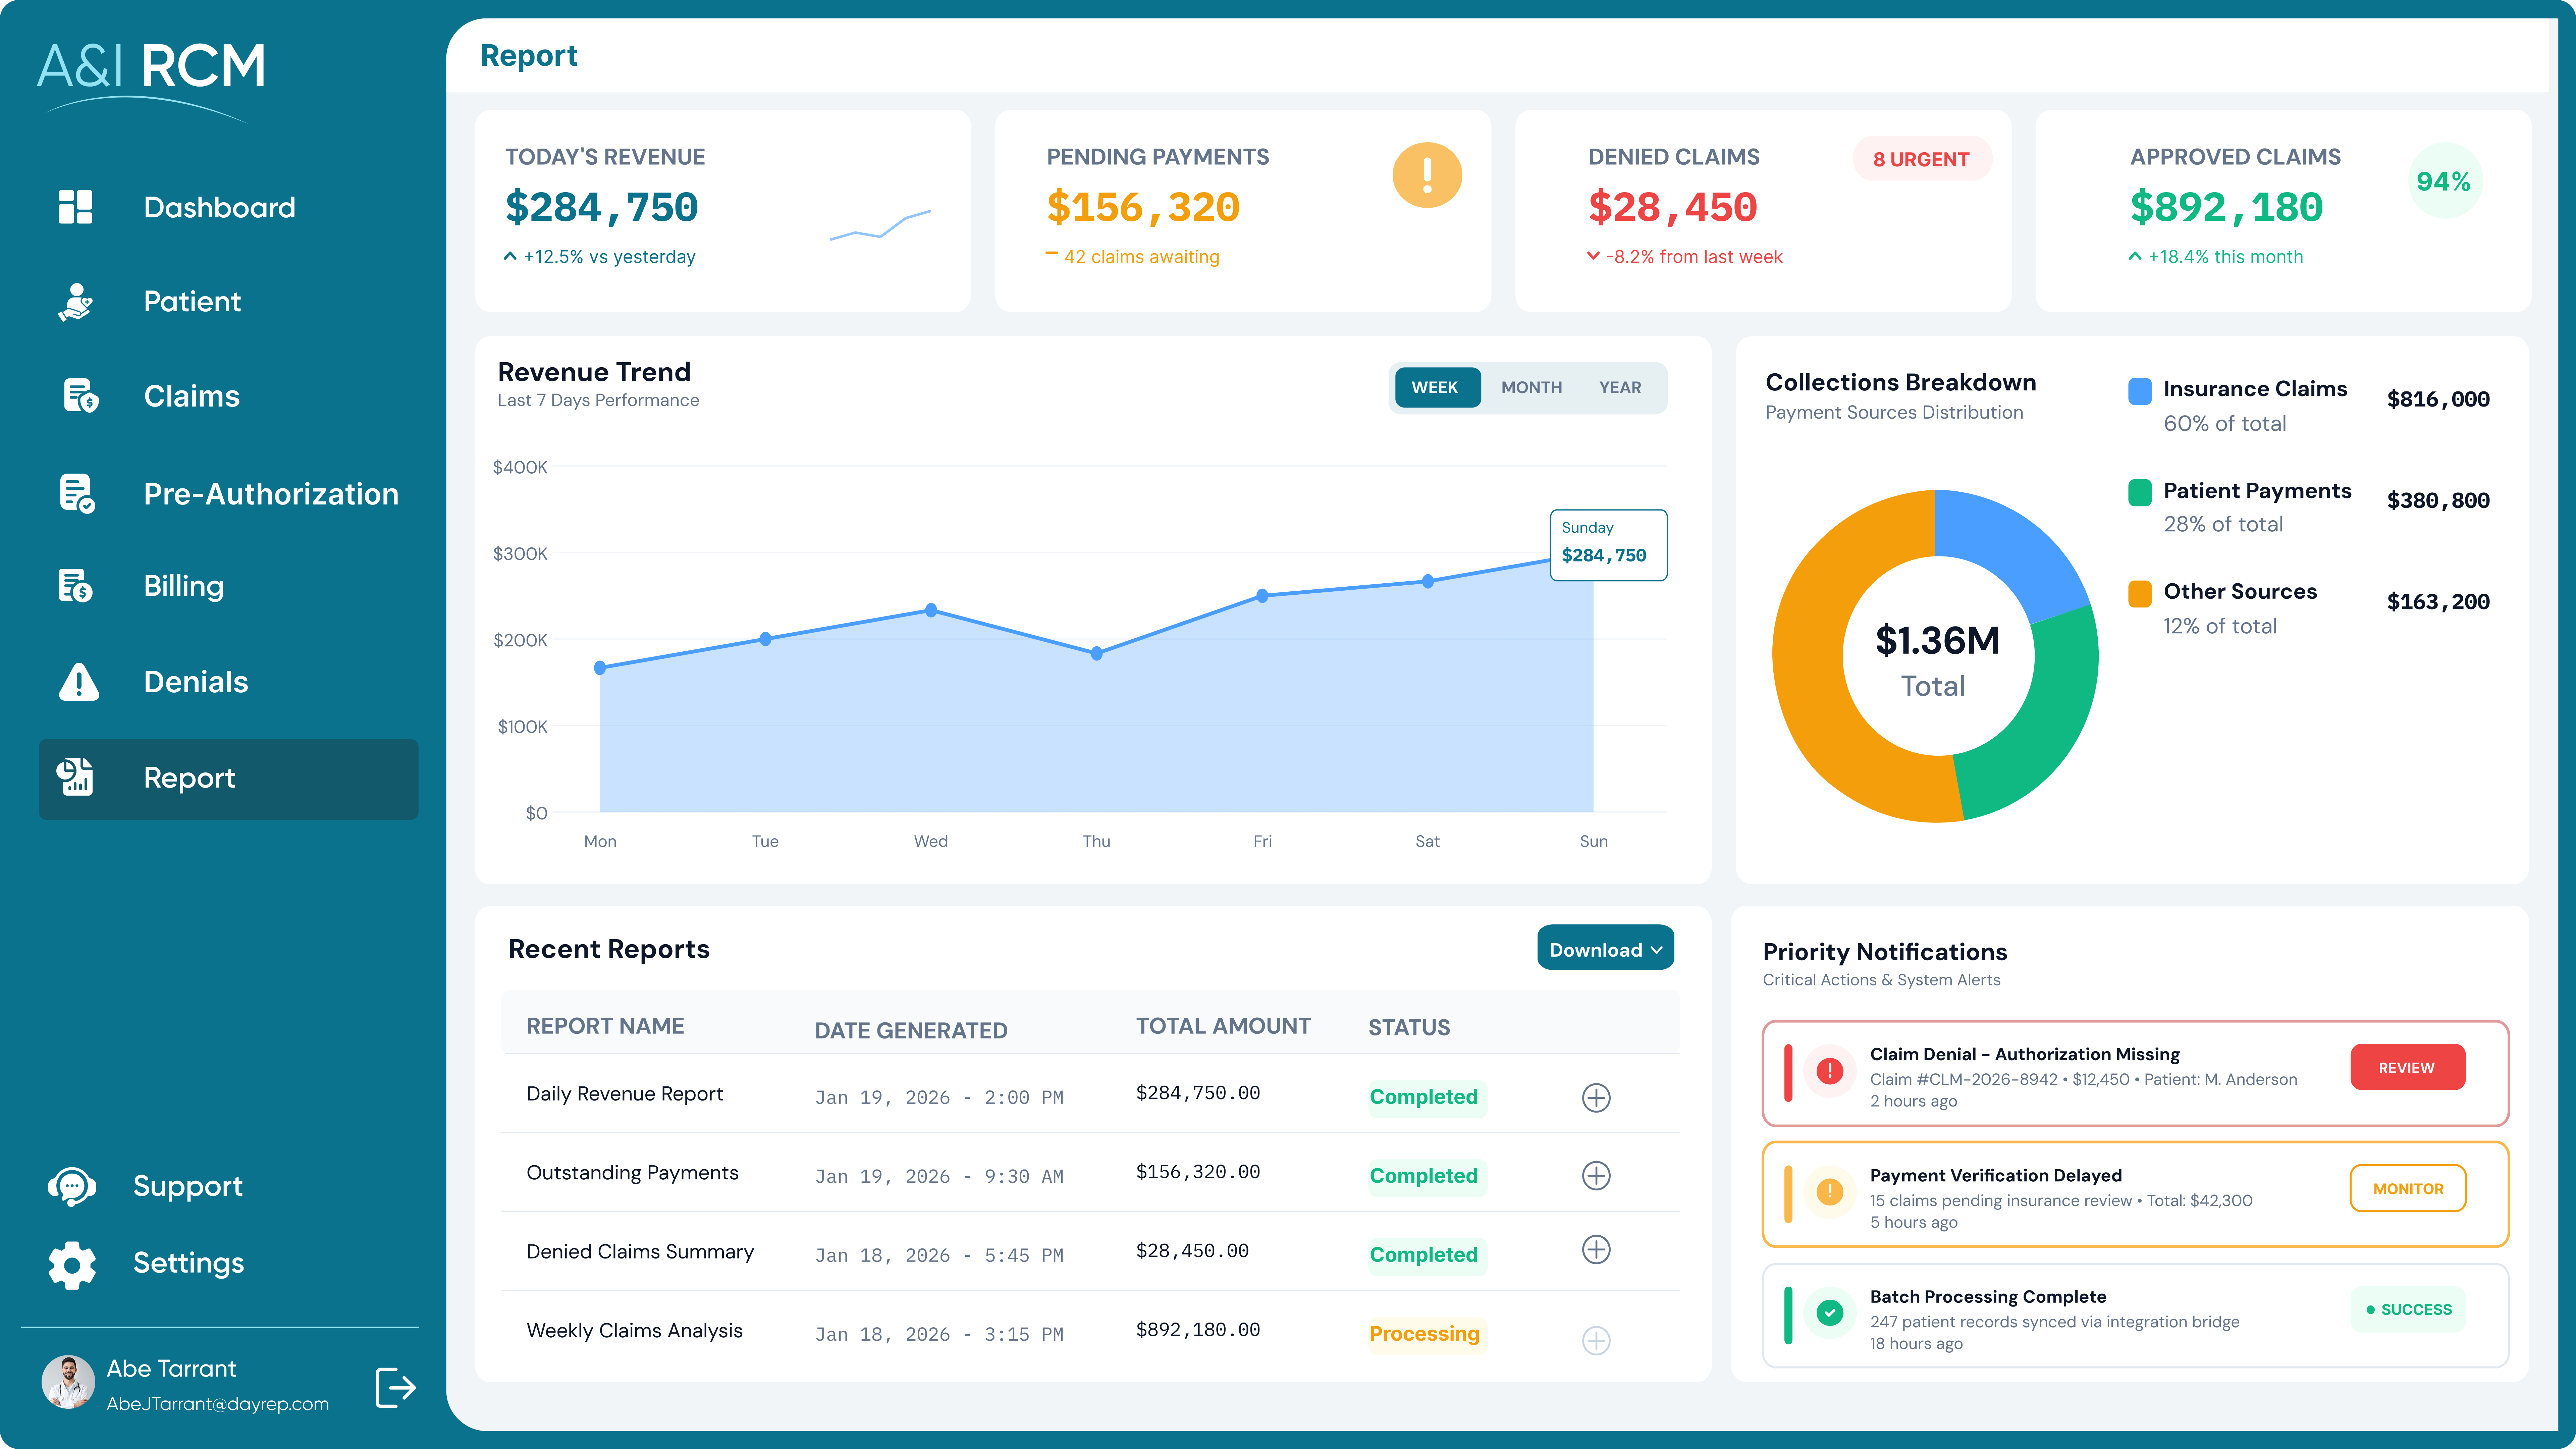
Task: Expand details for Outstanding Payments report
Action: (1596, 1176)
